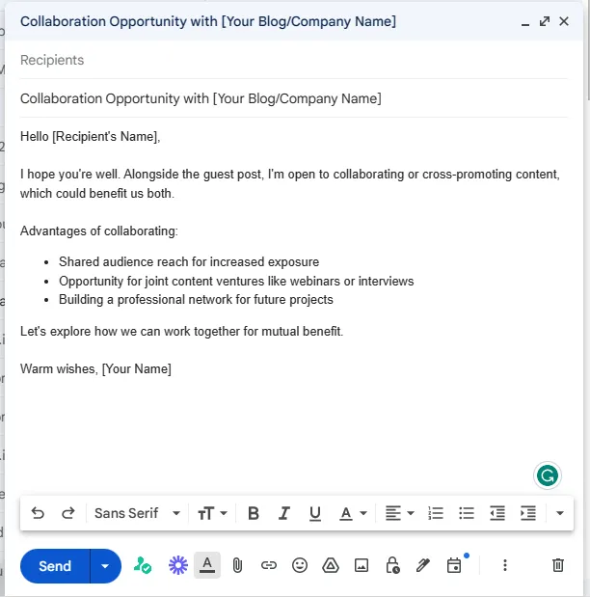Click the purple starburst extension icon
Viewport: 590px width, 597px height.
point(178,565)
